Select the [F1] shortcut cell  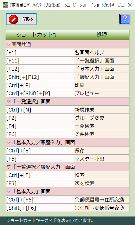pyautogui.click(x=39, y=53)
